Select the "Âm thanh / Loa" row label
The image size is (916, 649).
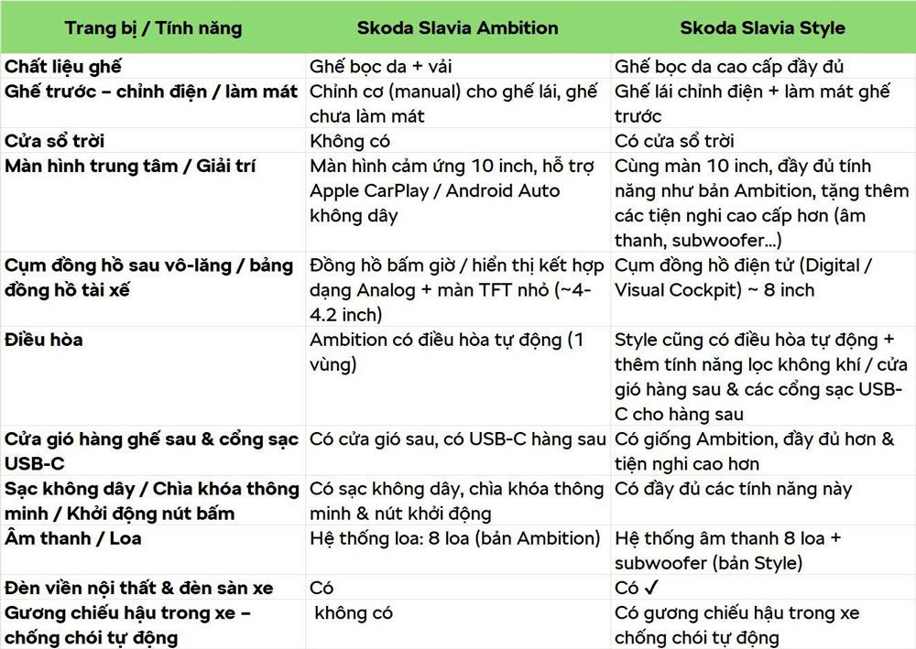click(73, 538)
